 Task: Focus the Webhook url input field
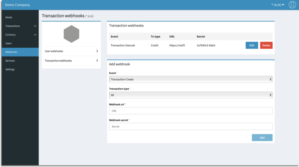point(191,111)
